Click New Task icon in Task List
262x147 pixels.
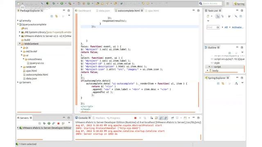tap(208, 16)
